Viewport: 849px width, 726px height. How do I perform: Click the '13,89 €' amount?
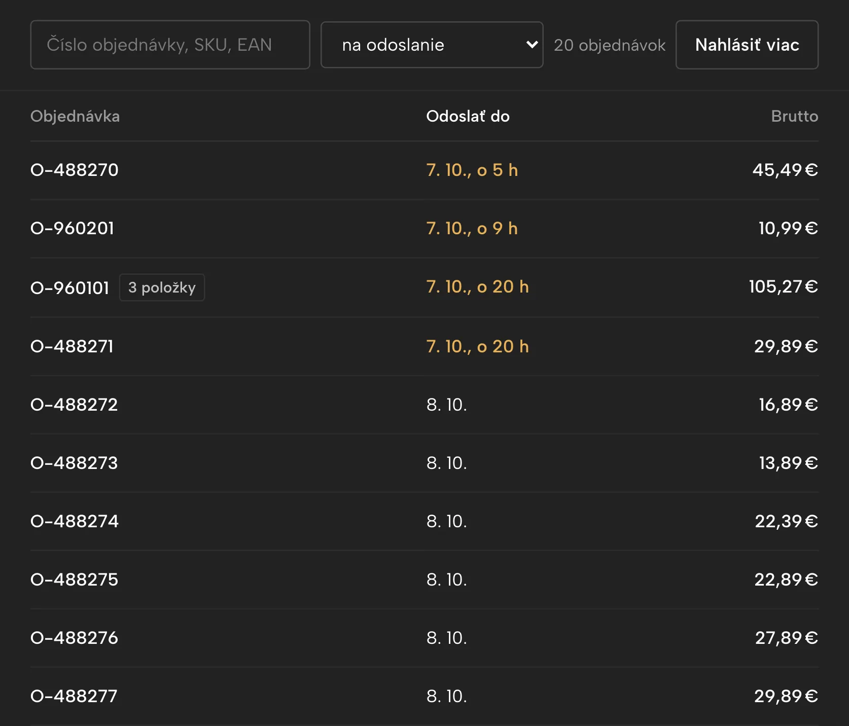click(x=788, y=463)
